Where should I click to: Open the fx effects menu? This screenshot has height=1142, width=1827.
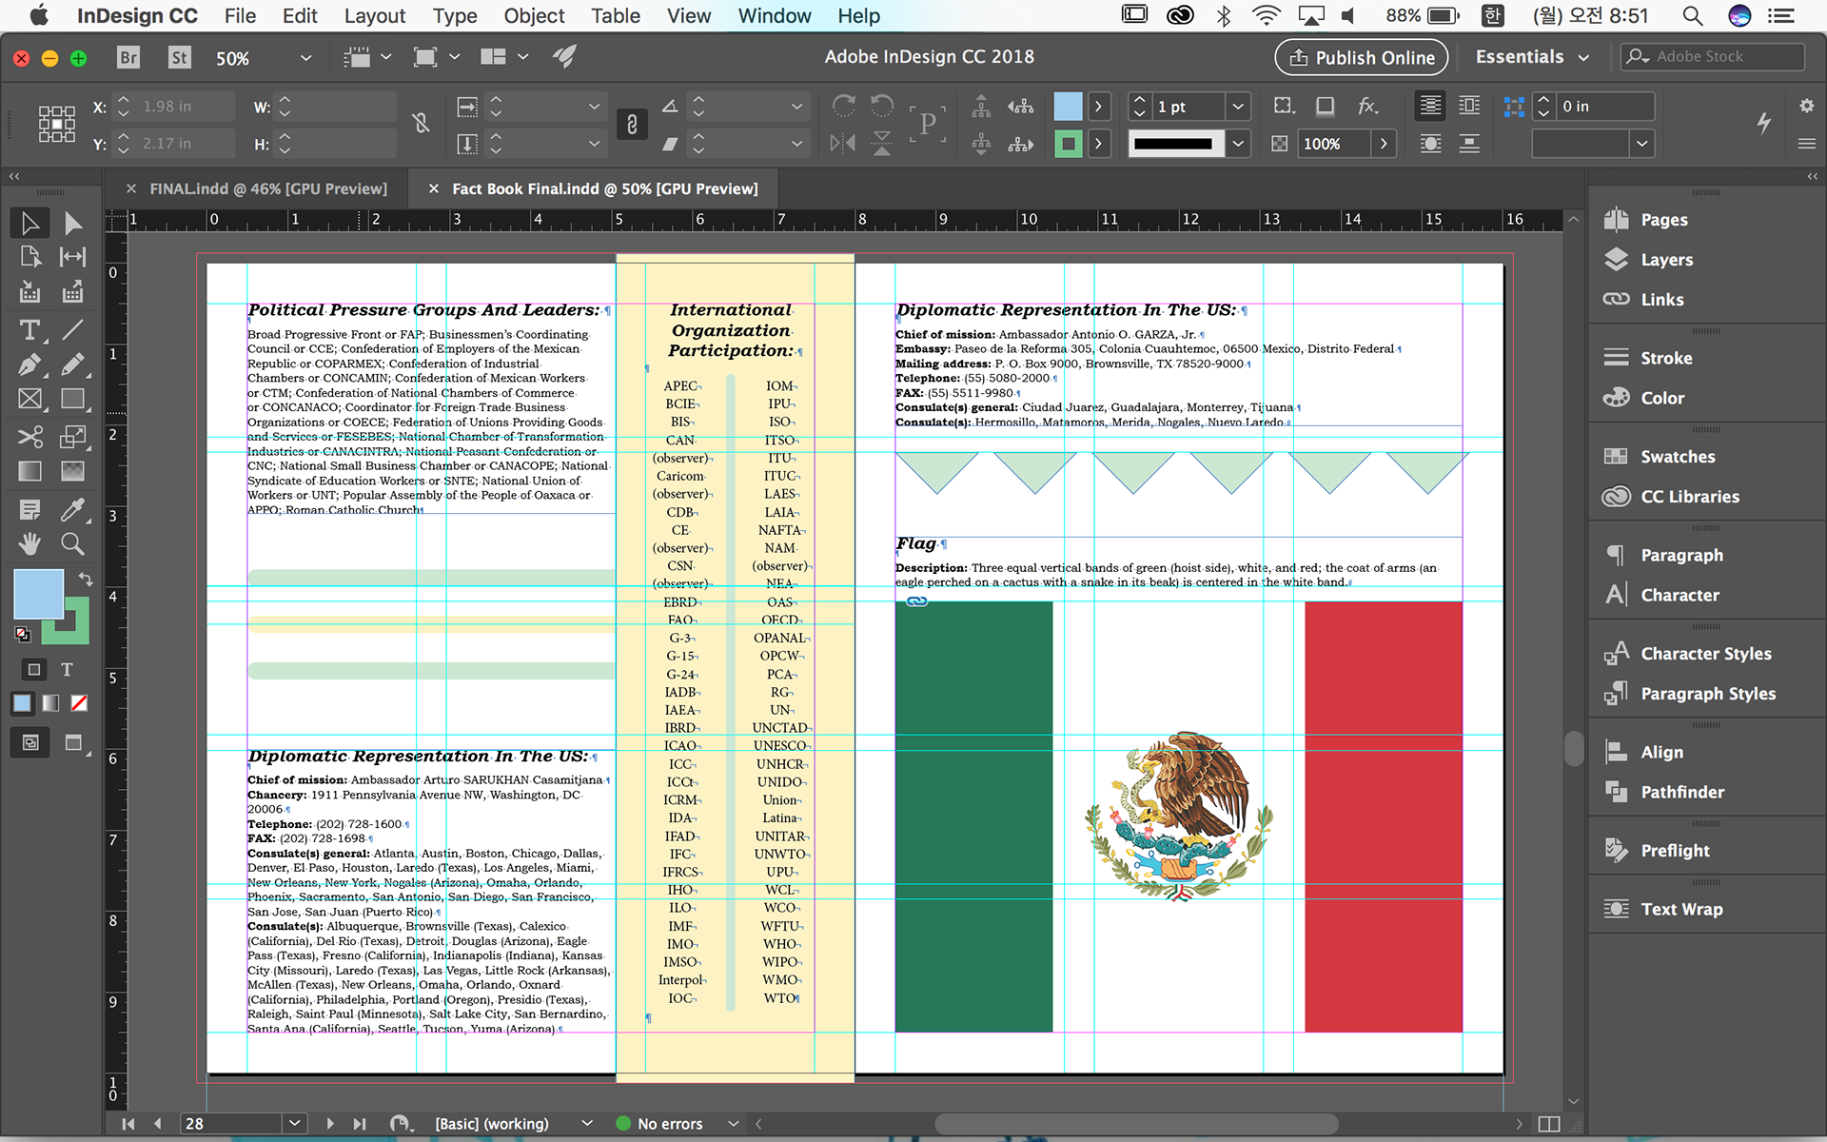coord(1367,106)
